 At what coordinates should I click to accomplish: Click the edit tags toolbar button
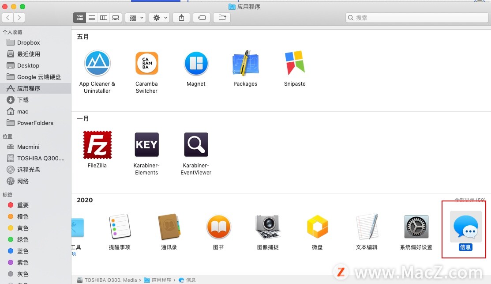202,18
